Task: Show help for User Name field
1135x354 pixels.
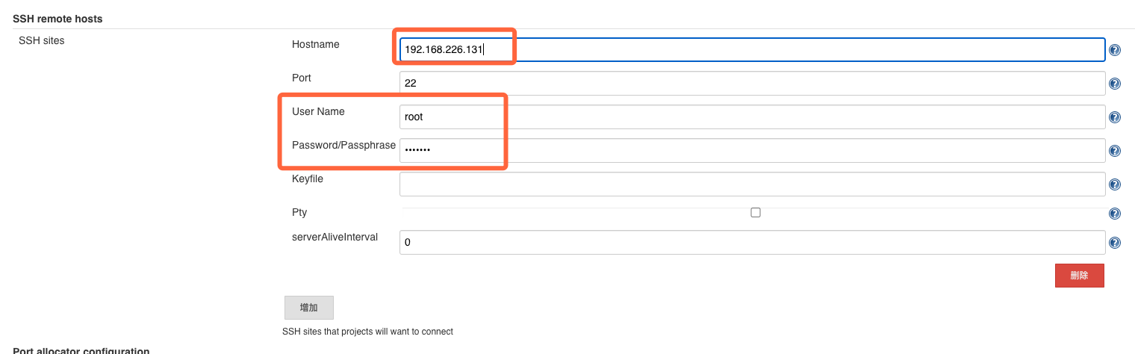Action: point(1115,117)
